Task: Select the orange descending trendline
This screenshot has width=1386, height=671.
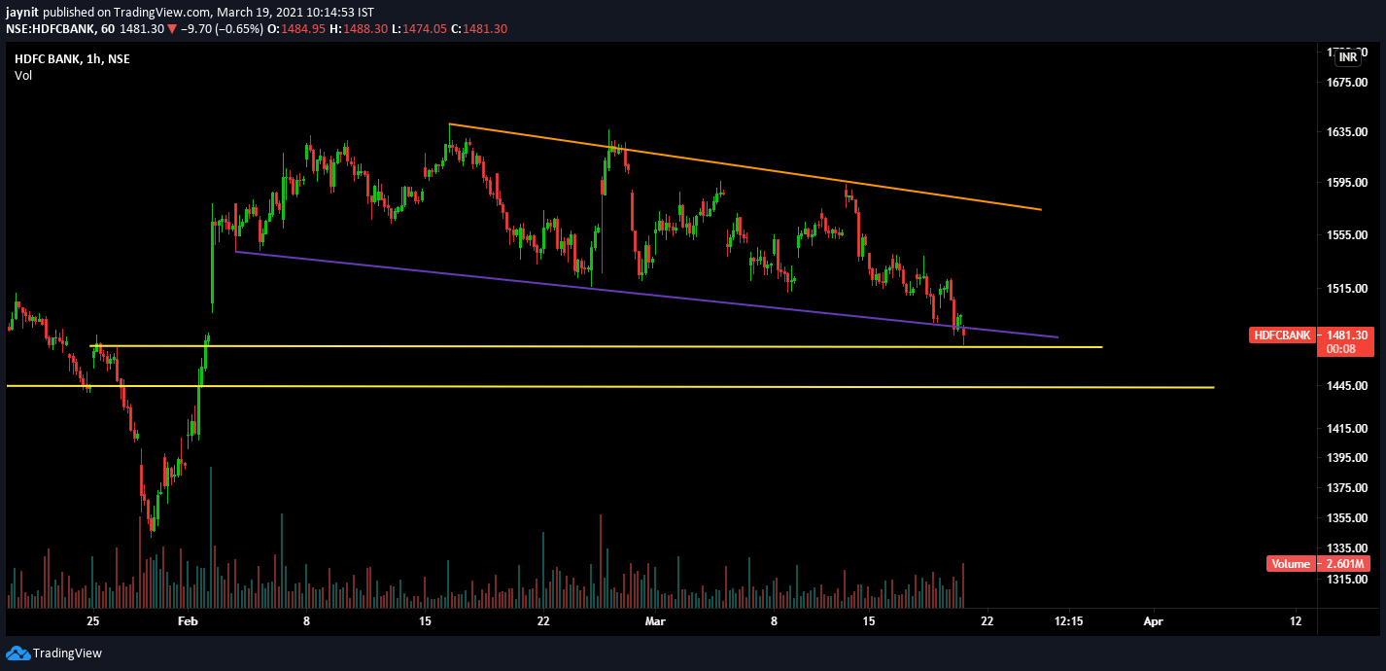Action: [745, 166]
